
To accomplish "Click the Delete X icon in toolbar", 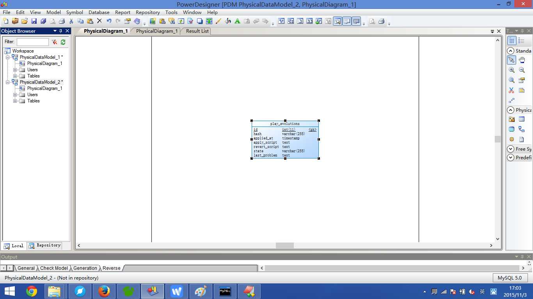I will click(99, 21).
